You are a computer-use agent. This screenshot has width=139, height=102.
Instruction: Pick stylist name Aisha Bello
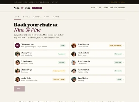26,78
